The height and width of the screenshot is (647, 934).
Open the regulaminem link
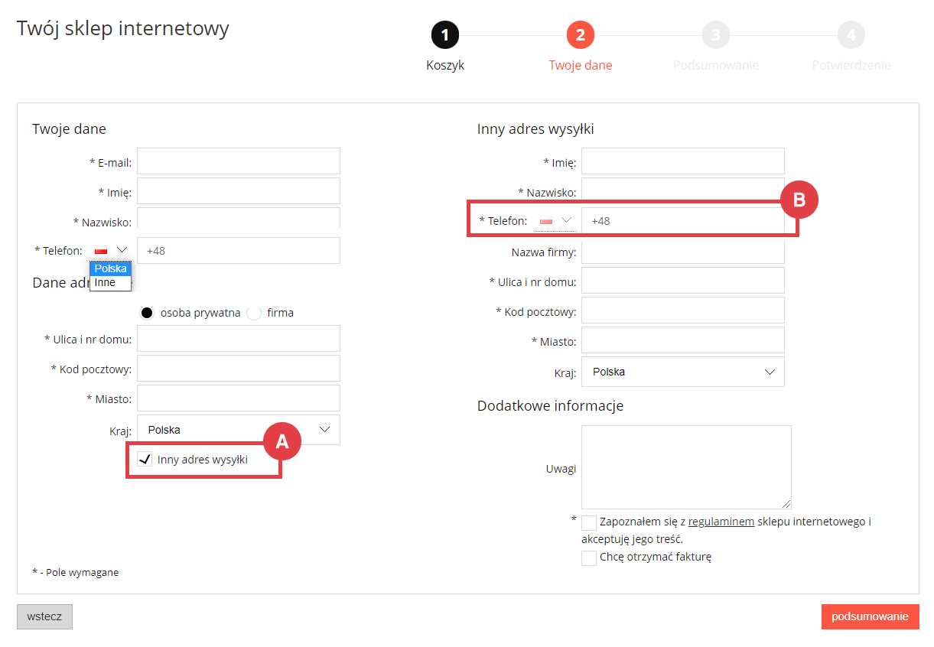pos(721,522)
